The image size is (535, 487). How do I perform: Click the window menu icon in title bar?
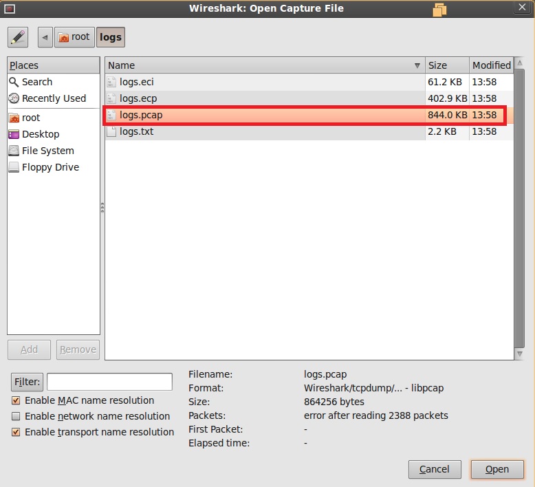click(10, 8)
